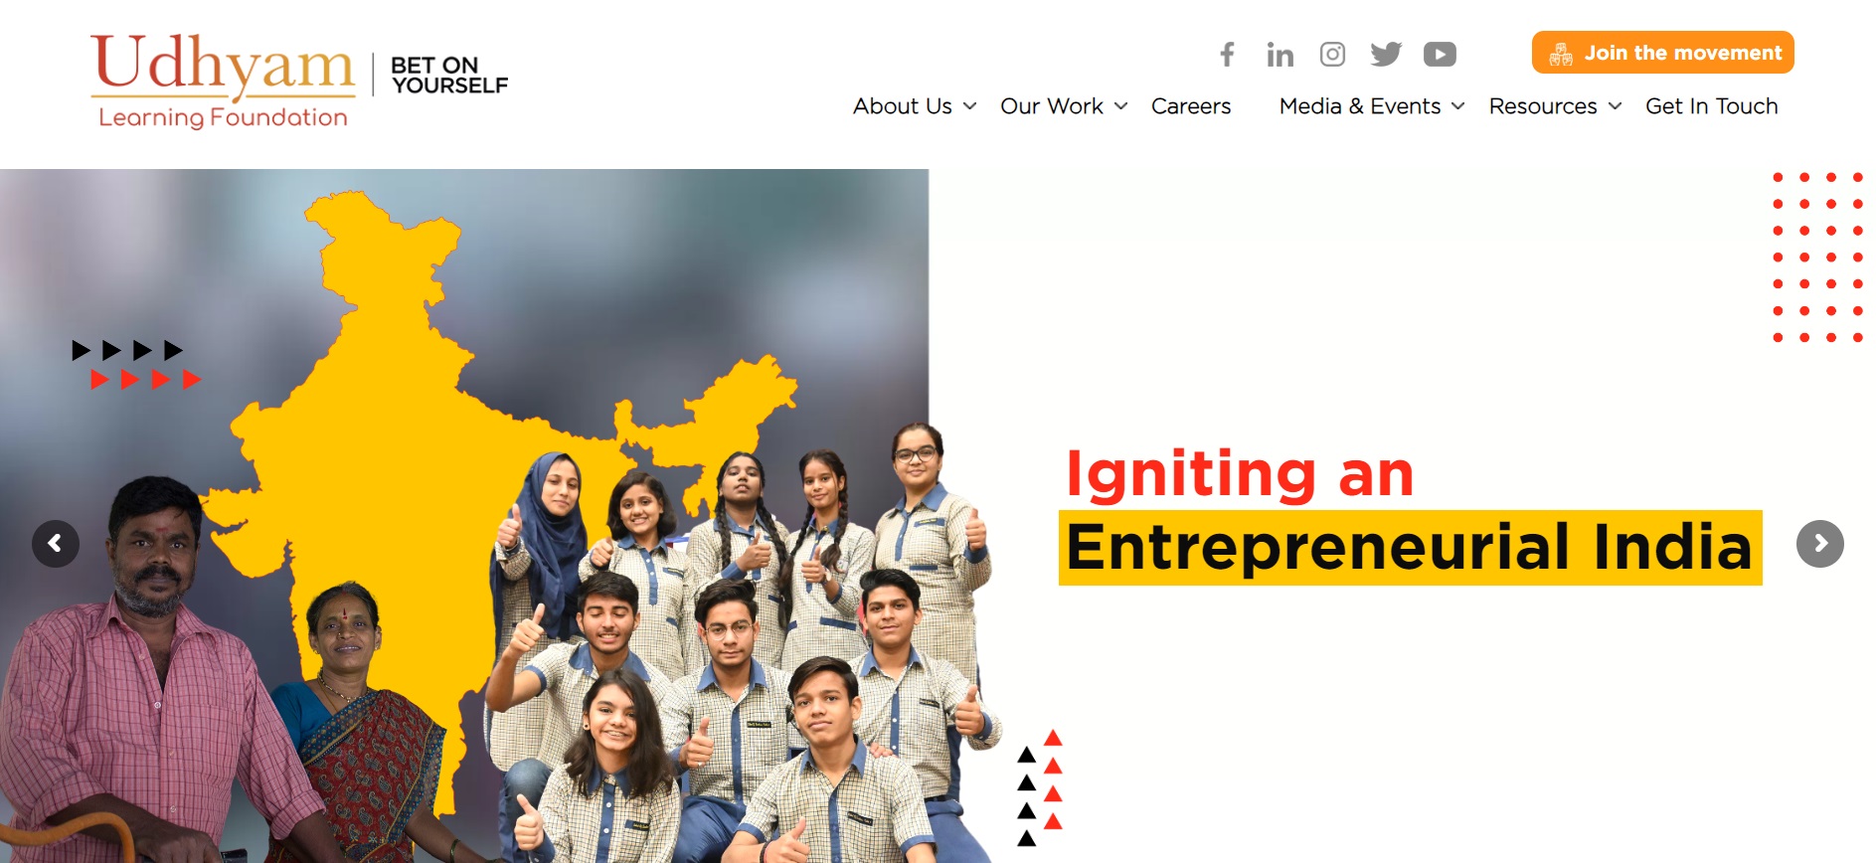Click the people icon inside Join button
The height and width of the screenshot is (863, 1876).
(x=1561, y=54)
